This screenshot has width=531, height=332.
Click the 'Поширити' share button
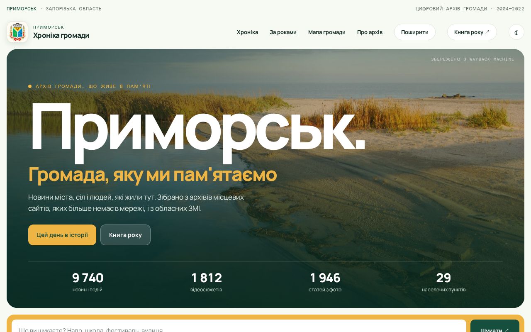(x=415, y=32)
